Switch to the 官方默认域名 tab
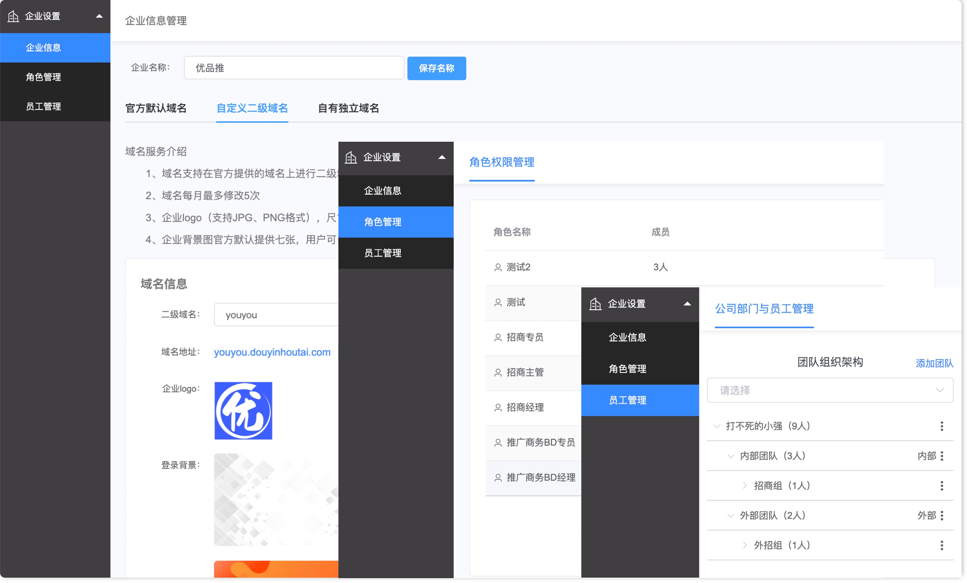The width and height of the screenshot is (967, 583). click(x=156, y=108)
